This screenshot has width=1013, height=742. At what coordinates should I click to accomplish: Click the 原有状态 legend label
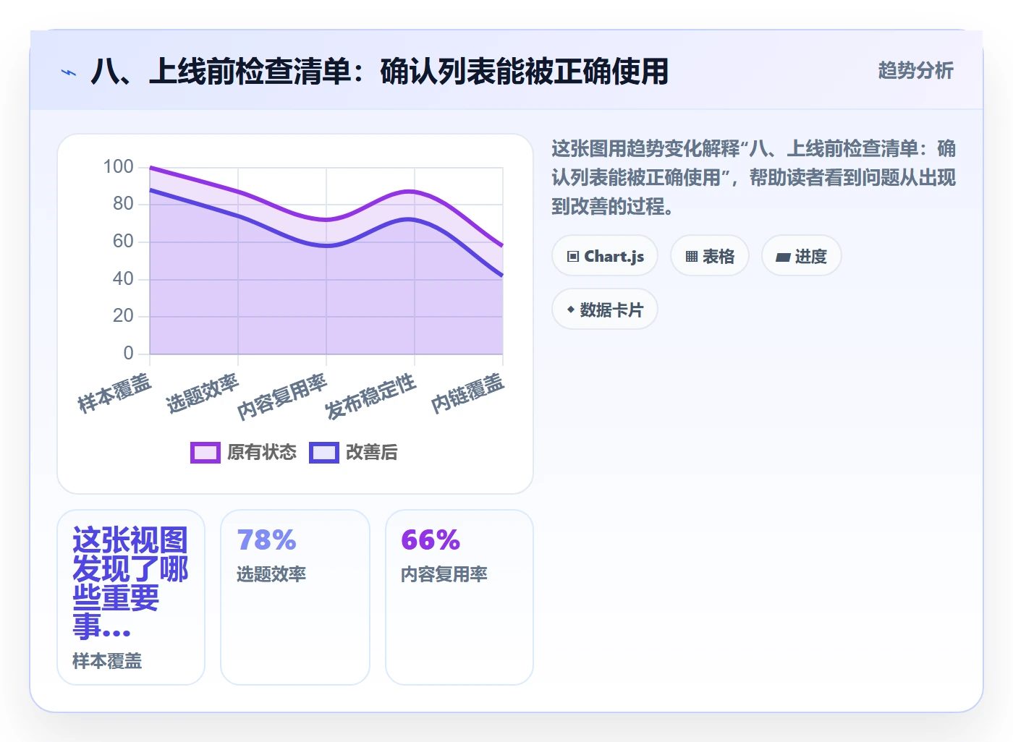[x=262, y=452]
